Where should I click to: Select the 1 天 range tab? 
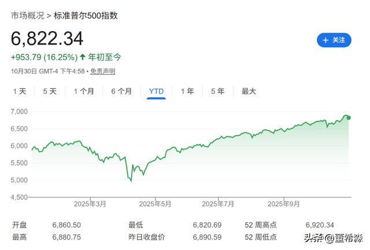point(20,91)
